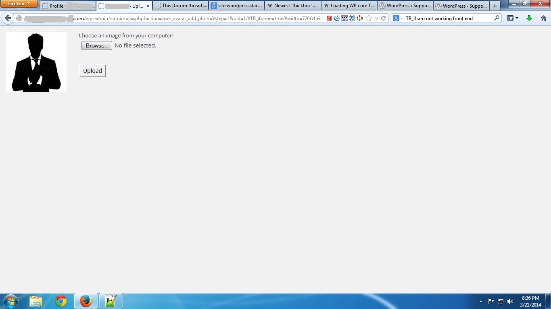The height and width of the screenshot is (309, 551).
Task: Switch to 'site:wordpress.stac...' Google tab
Action: point(237,6)
